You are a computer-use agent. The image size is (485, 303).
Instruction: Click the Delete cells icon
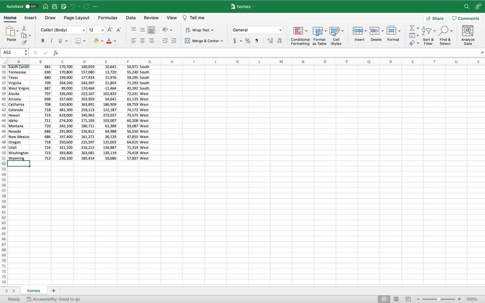click(375, 31)
